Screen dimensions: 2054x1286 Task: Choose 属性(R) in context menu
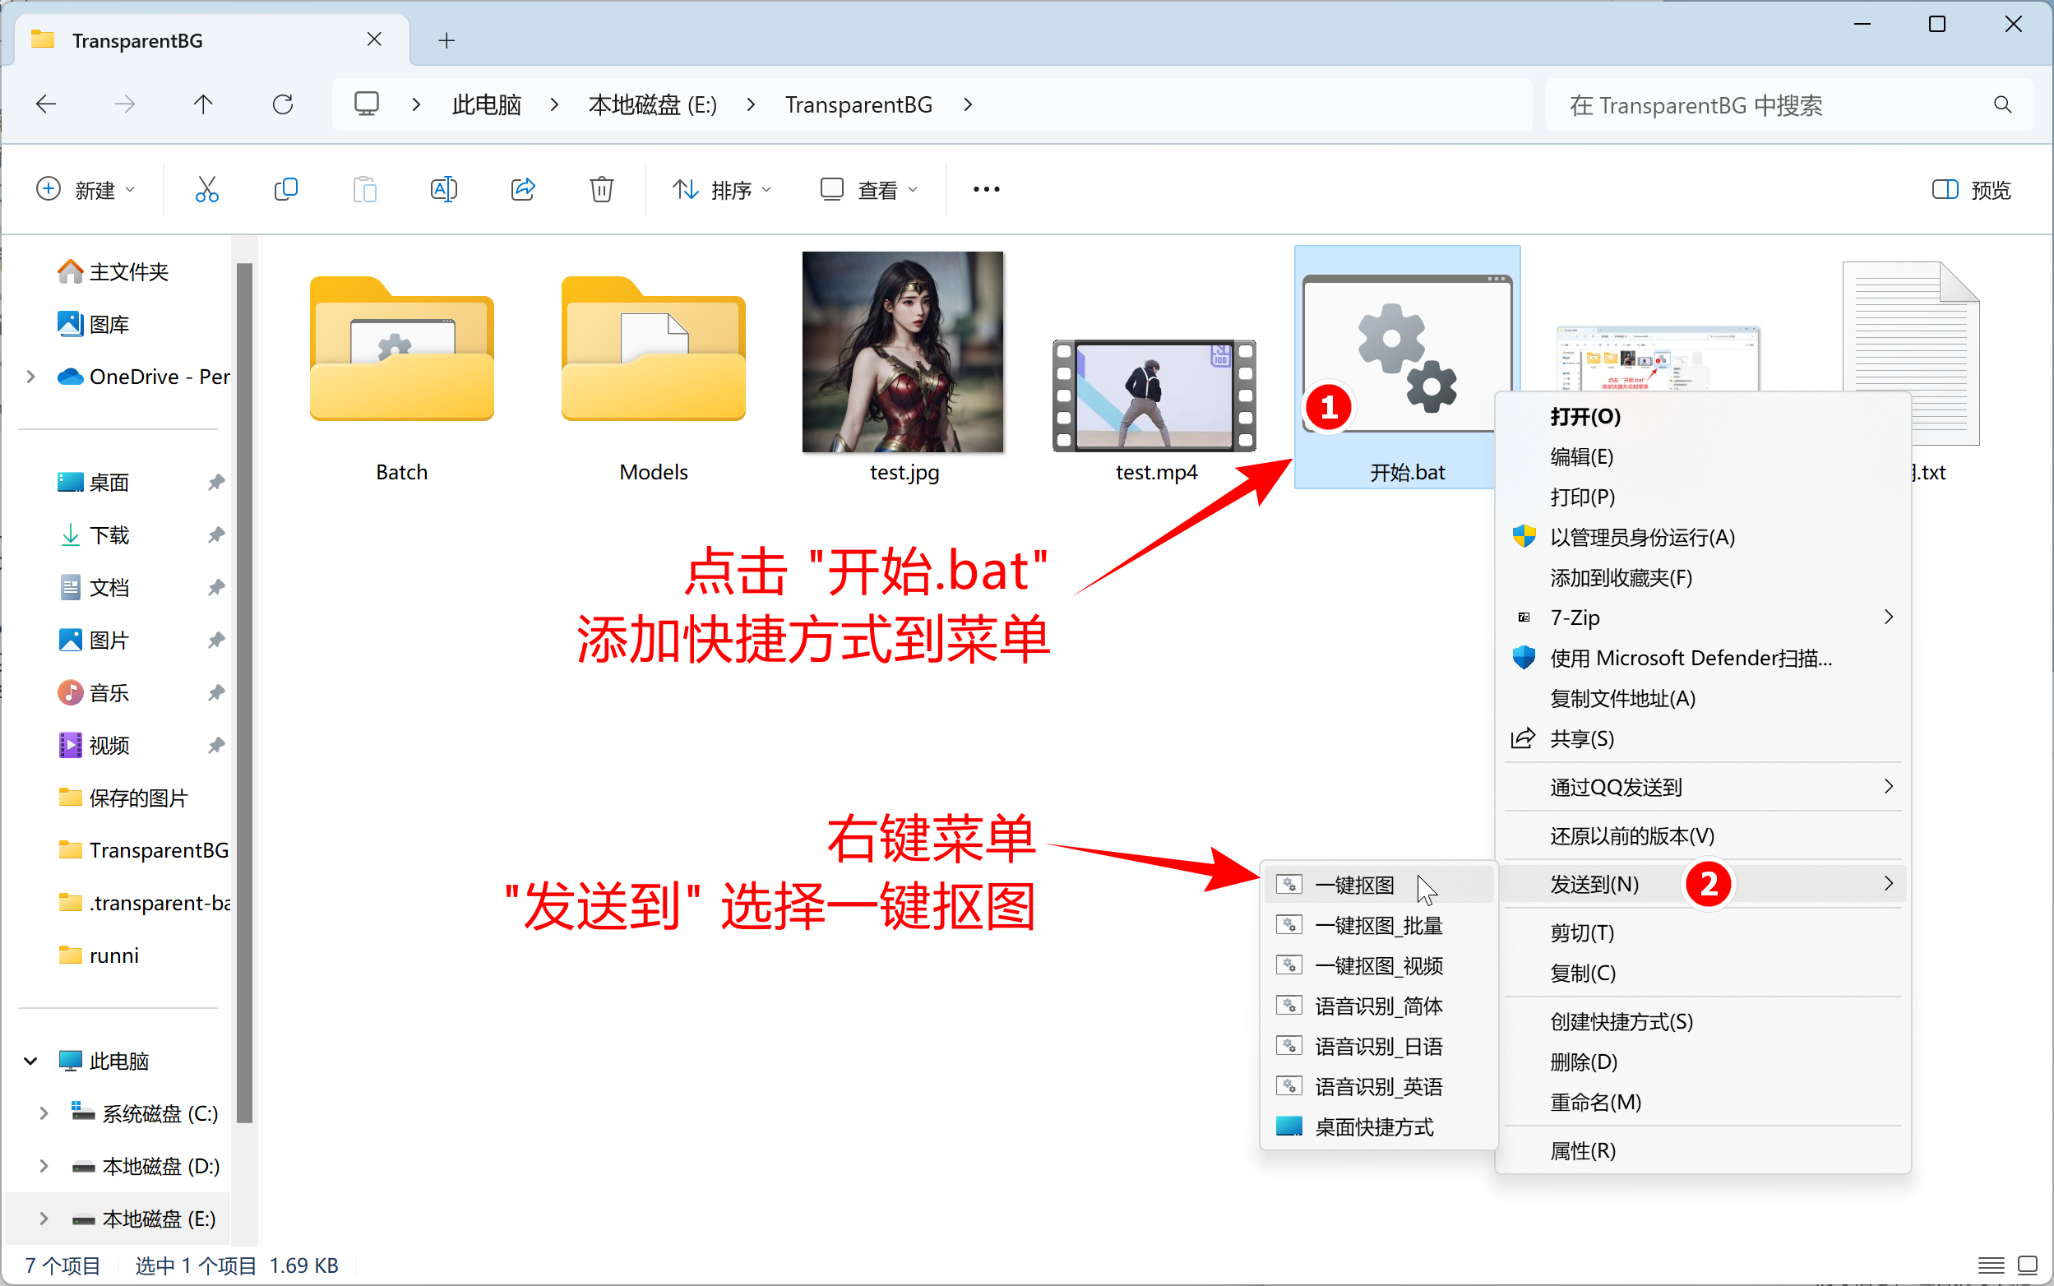point(1704,1151)
